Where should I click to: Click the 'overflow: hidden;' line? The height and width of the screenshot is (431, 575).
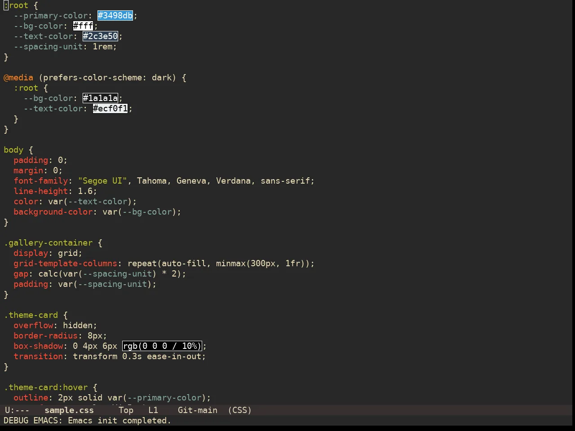pos(55,325)
